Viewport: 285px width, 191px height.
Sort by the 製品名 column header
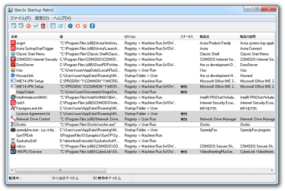pos(218,37)
